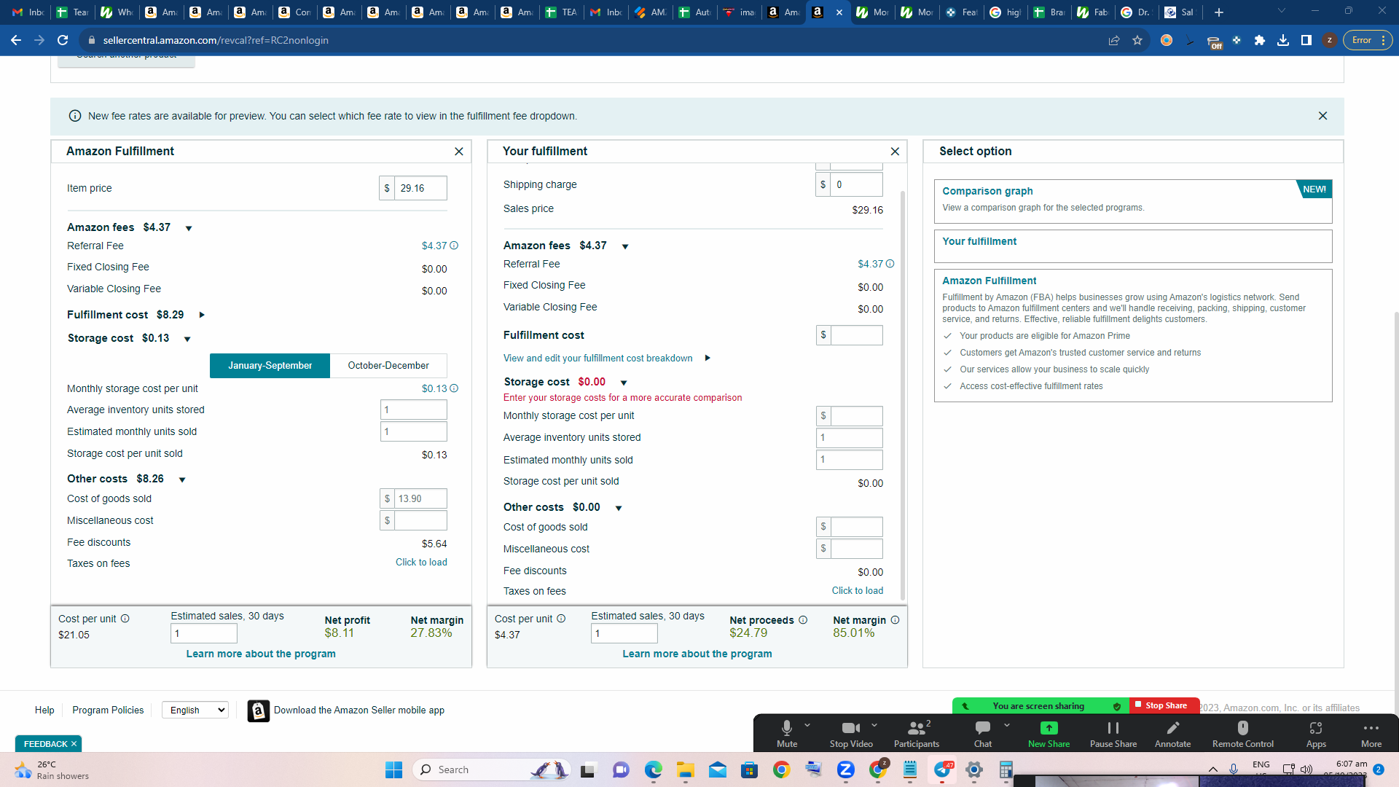
Task: Click the Item price input field
Action: point(420,188)
